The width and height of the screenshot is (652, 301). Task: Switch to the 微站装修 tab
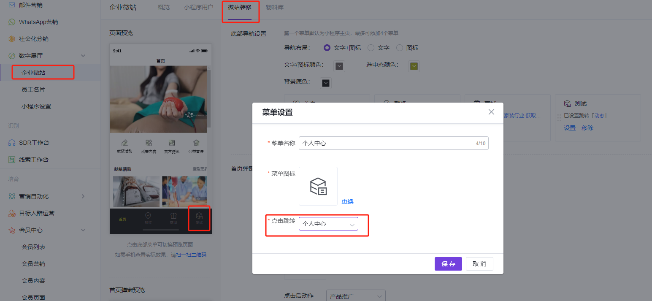point(240,7)
